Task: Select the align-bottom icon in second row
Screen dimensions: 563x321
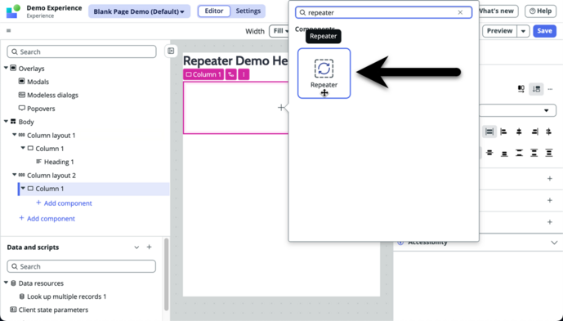Action: [504, 154]
